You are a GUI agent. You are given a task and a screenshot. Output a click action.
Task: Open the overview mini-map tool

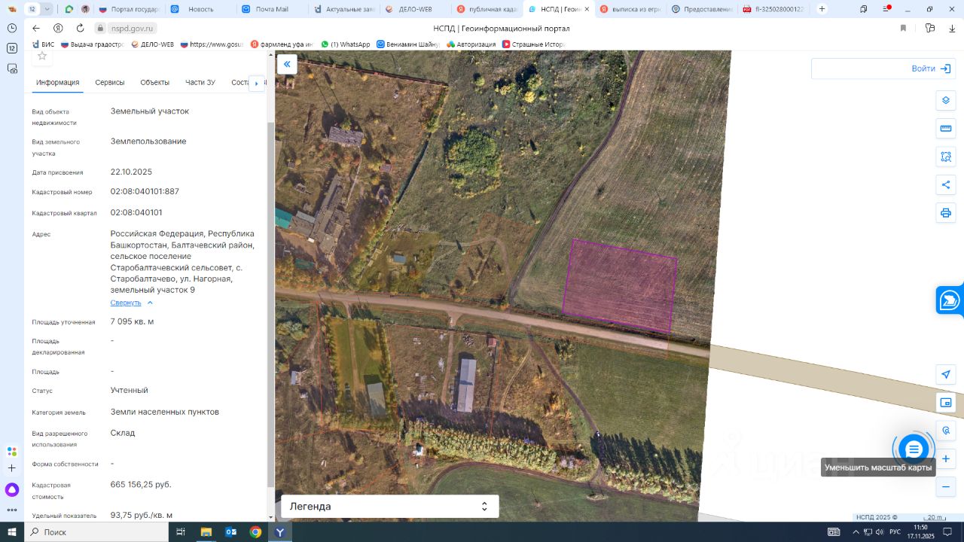946,403
